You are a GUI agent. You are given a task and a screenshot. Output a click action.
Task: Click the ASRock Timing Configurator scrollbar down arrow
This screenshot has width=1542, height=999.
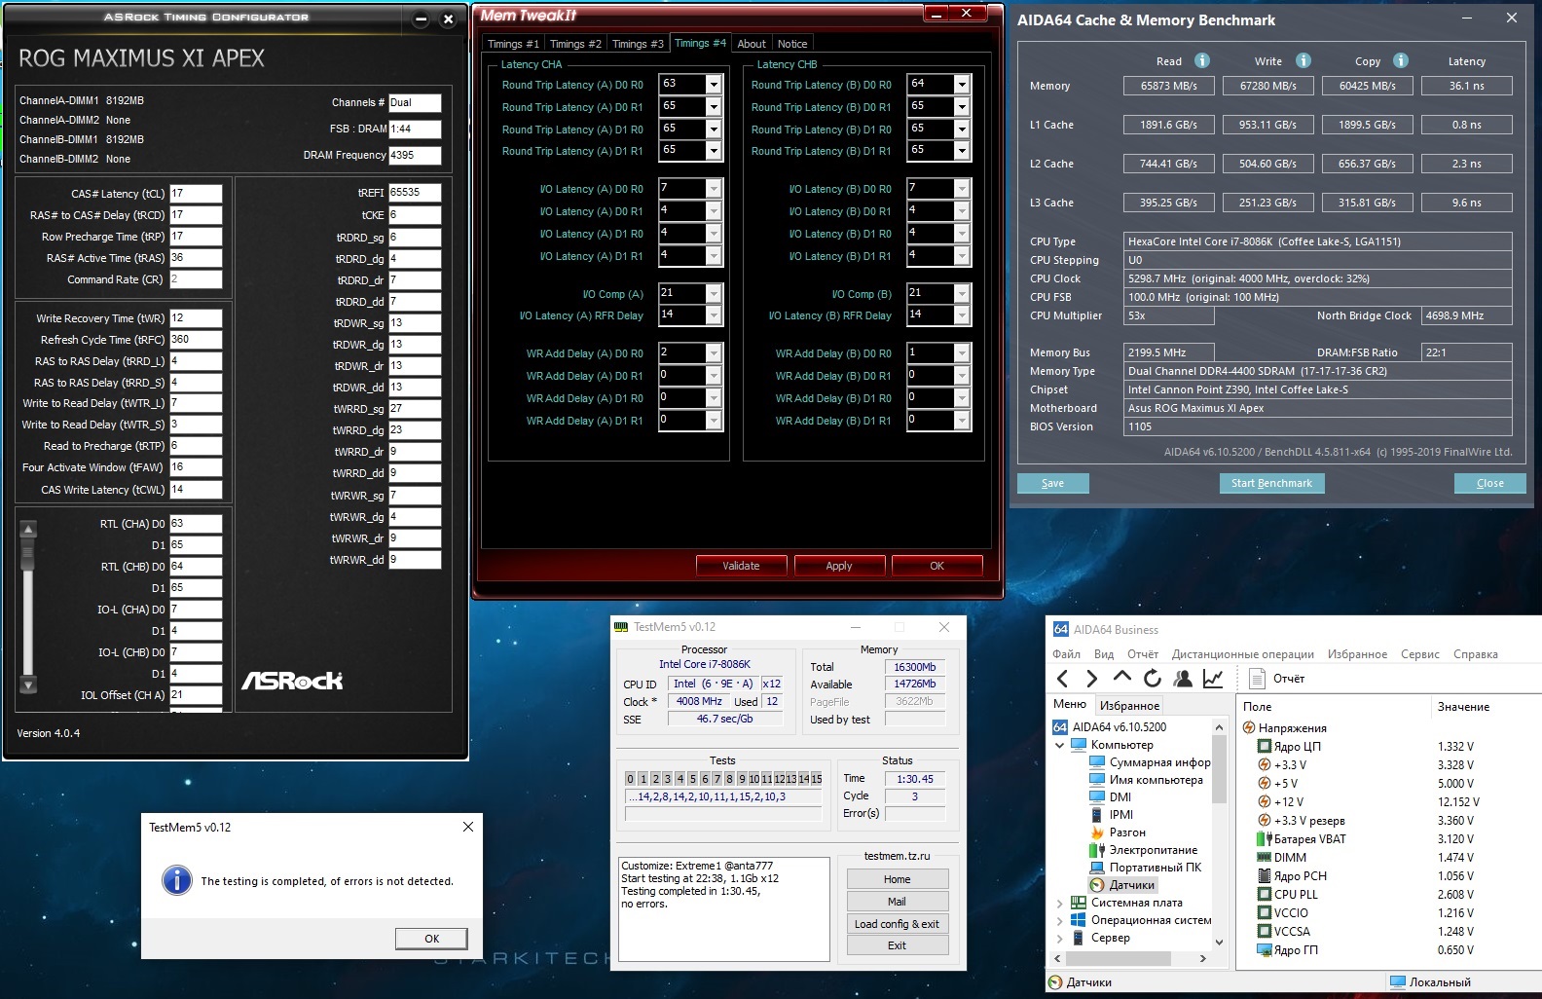(28, 685)
